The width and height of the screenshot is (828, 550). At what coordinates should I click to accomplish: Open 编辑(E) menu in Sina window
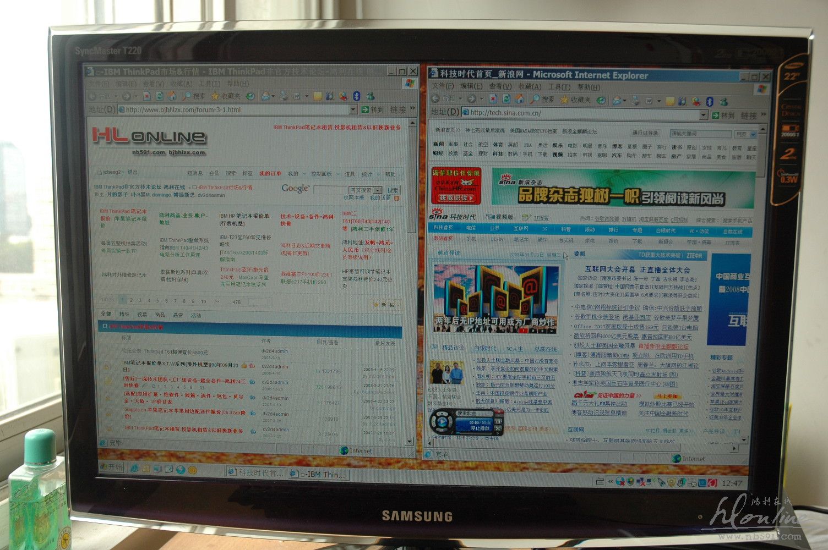pyautogui.click(x=471, y=86)
